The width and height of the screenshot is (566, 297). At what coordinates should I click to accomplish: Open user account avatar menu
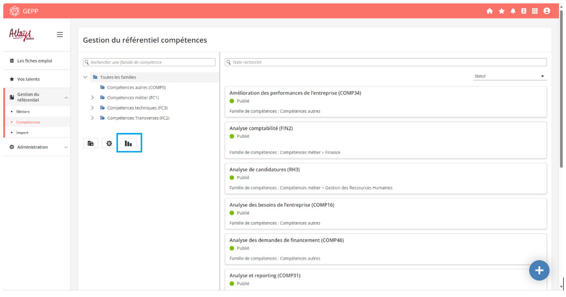coord(547,11)
